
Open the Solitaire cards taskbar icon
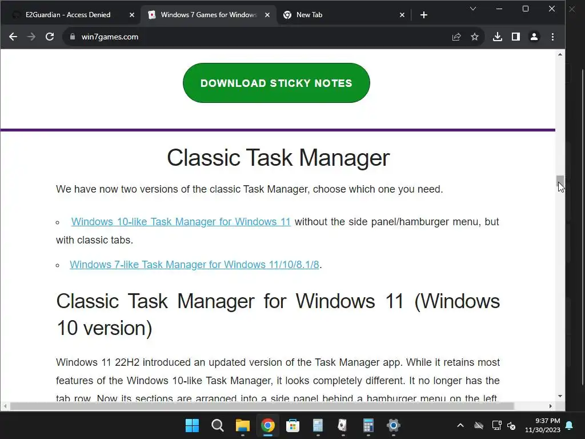343,425
